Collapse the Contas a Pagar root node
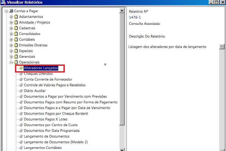Viewport: 226px width, 151px height. pos(6,11)
